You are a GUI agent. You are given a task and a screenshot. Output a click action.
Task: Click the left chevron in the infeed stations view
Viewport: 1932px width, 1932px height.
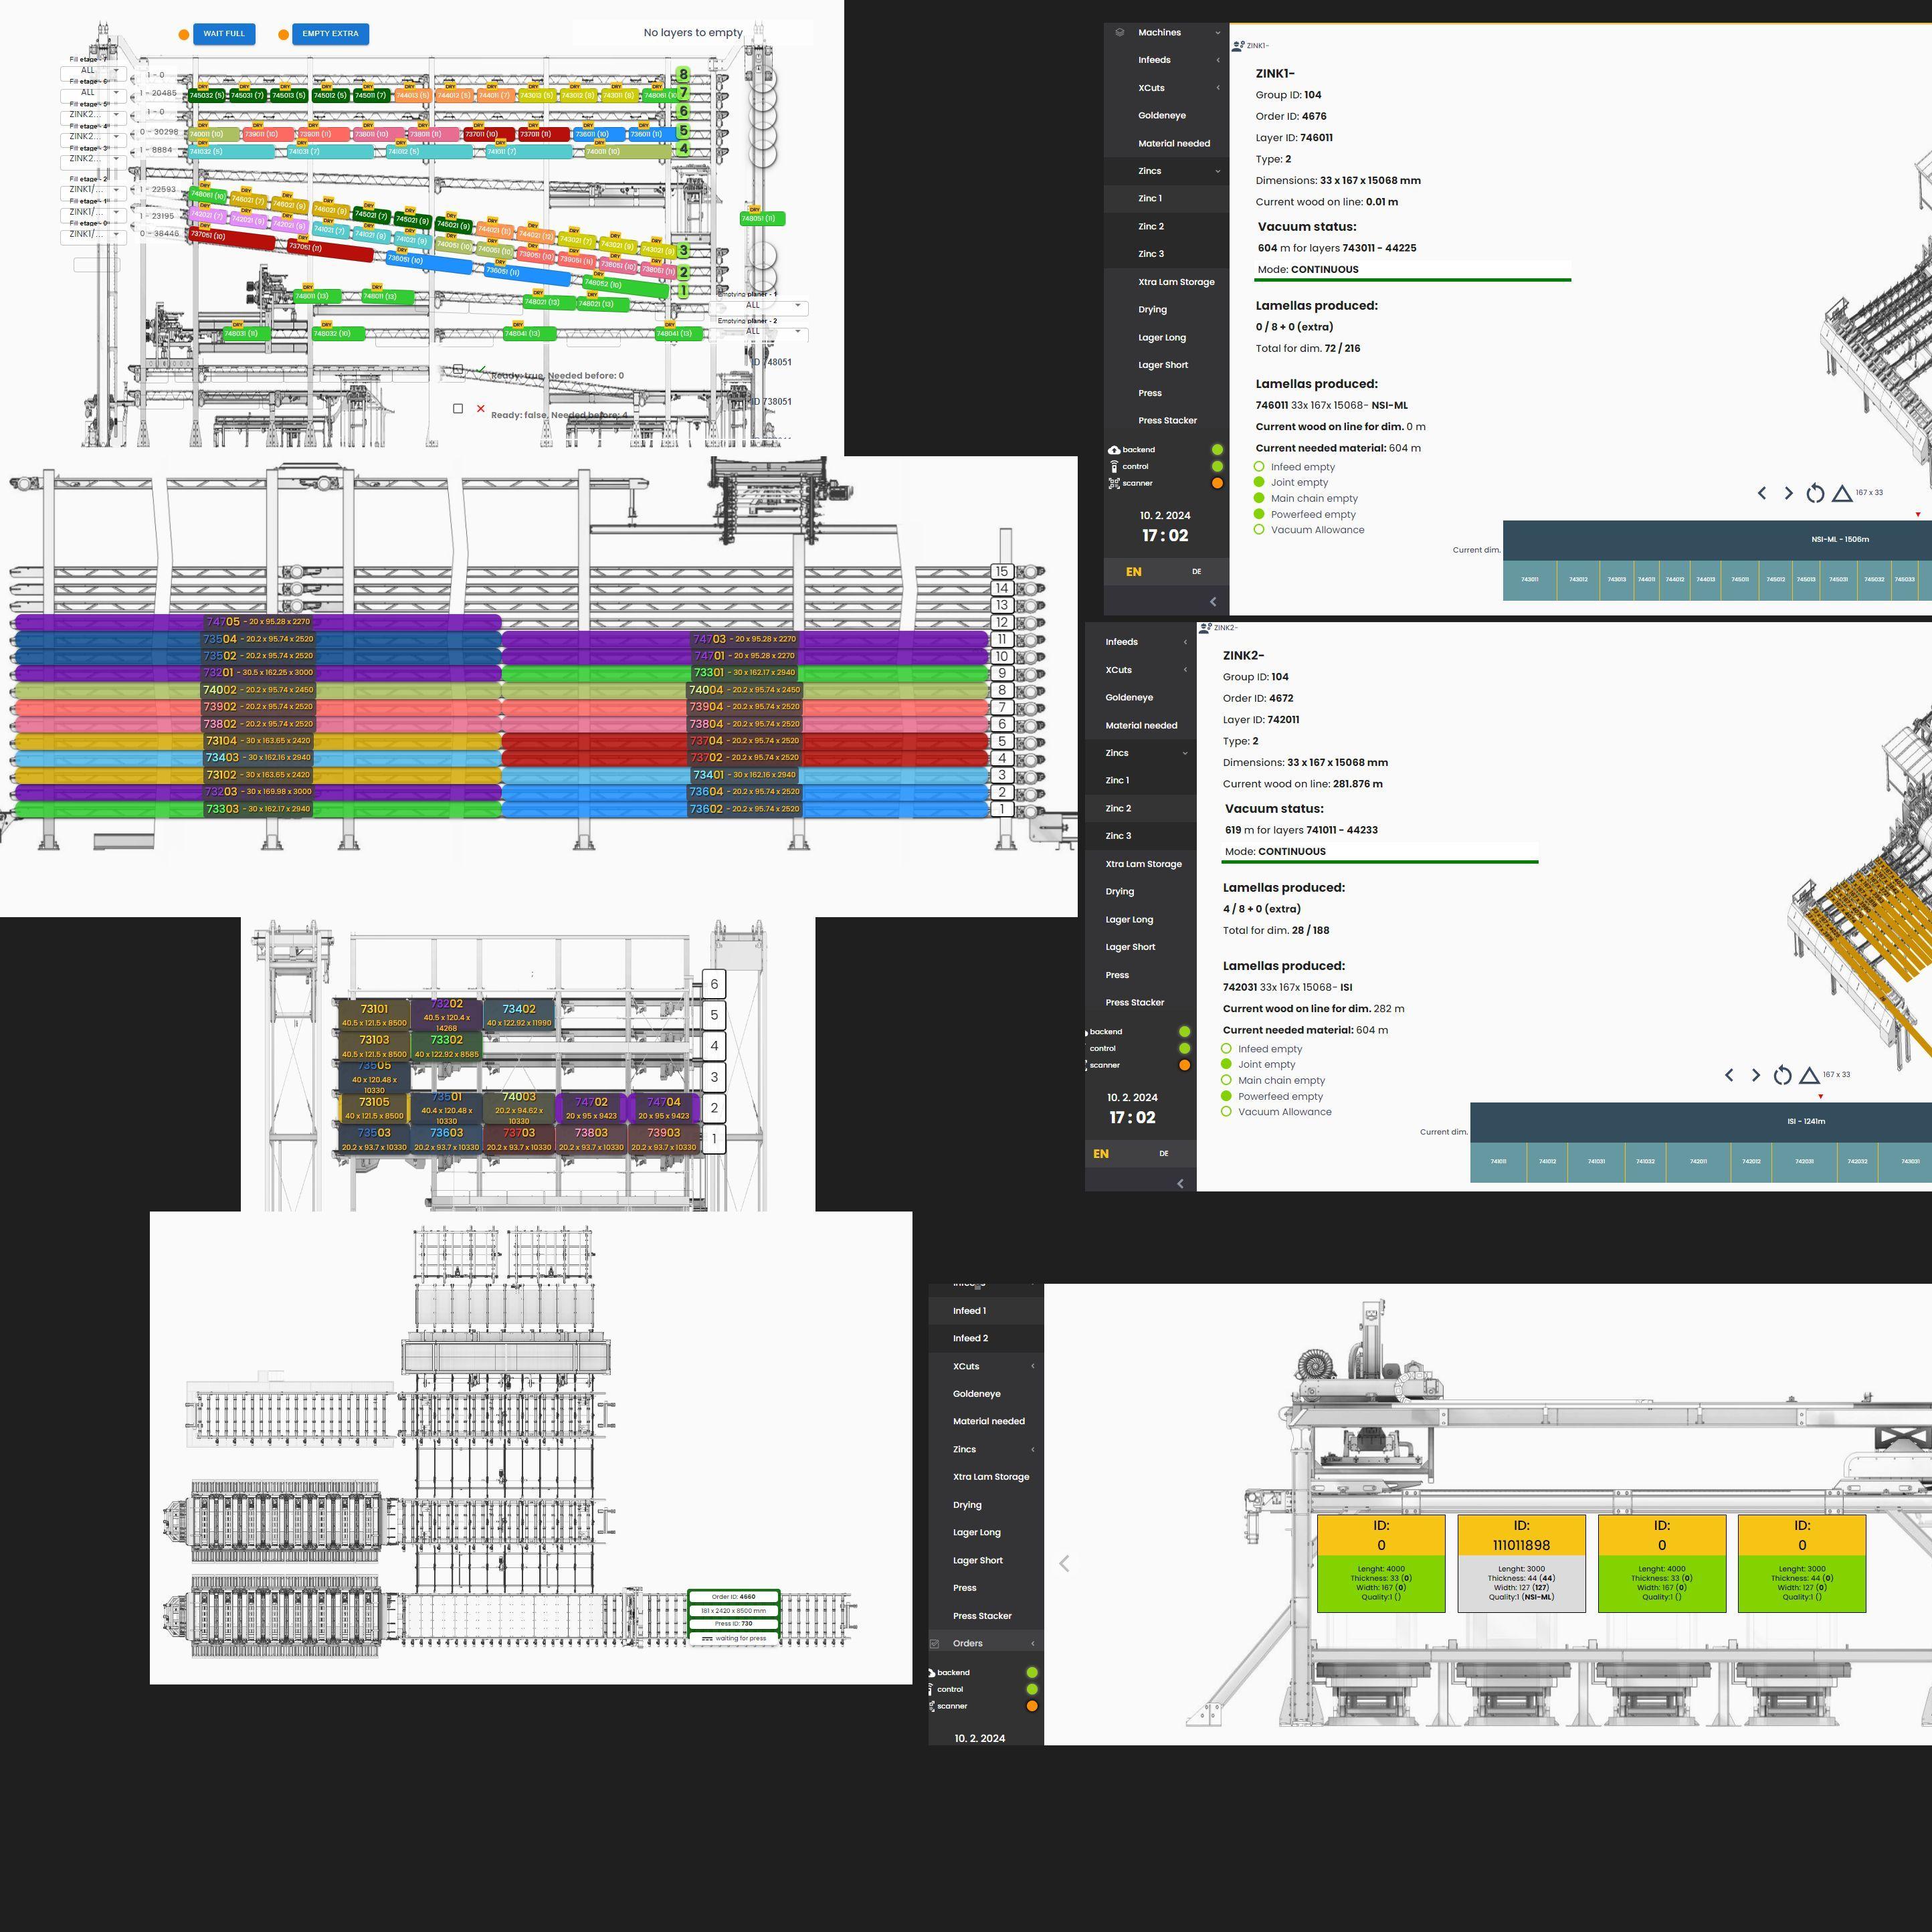click(x=1064, y=1563)
